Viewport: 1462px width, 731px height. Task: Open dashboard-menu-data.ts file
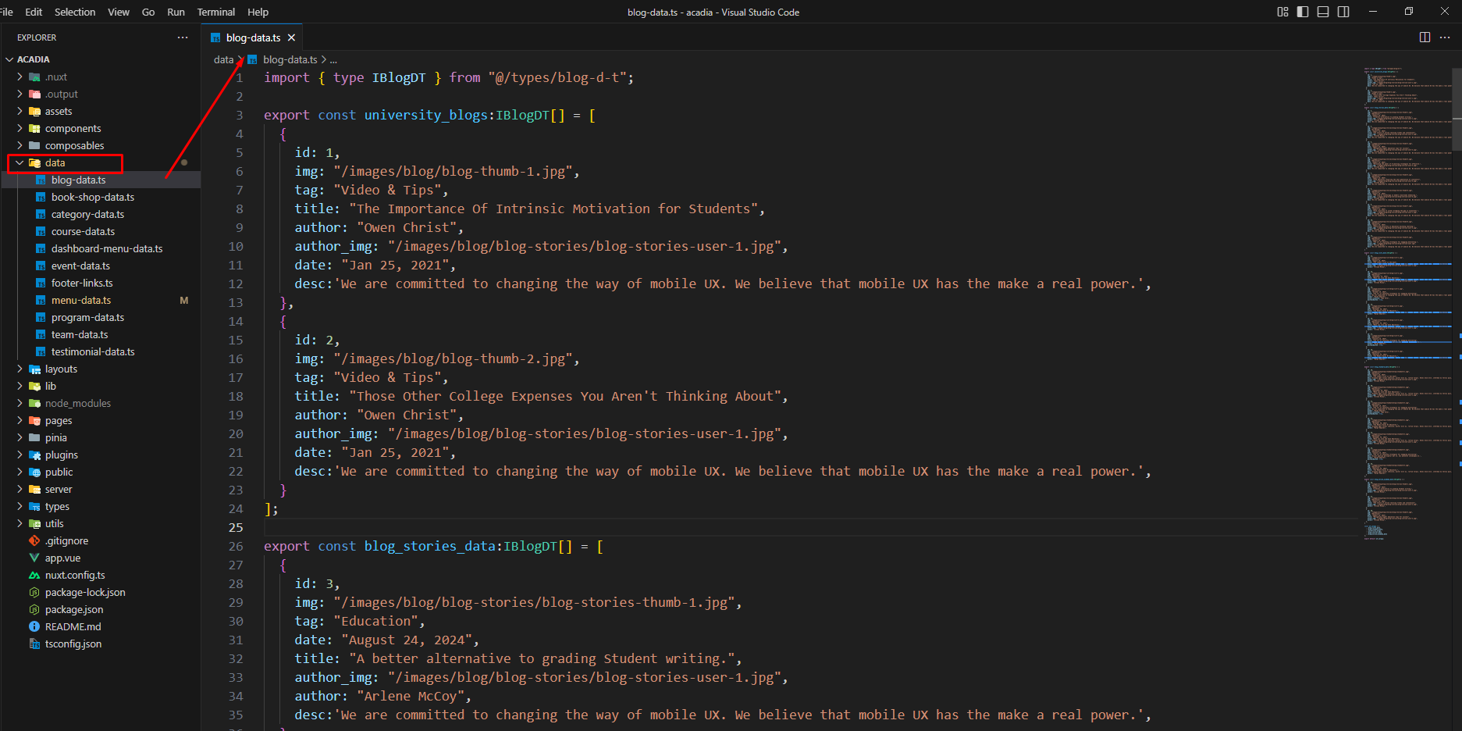coord(101,248)
